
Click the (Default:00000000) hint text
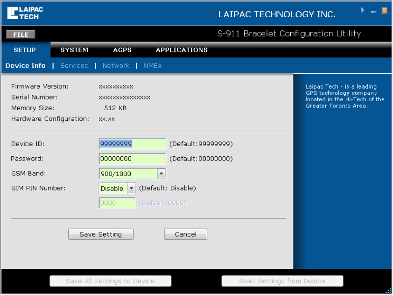coord(201,159)
